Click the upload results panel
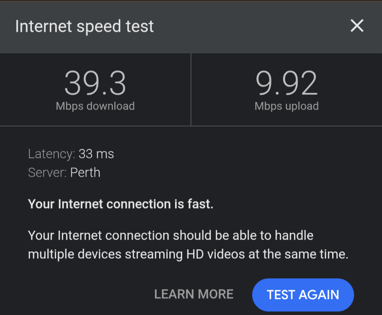Viewport: 382px width, 315px height. tap(287, 89)
